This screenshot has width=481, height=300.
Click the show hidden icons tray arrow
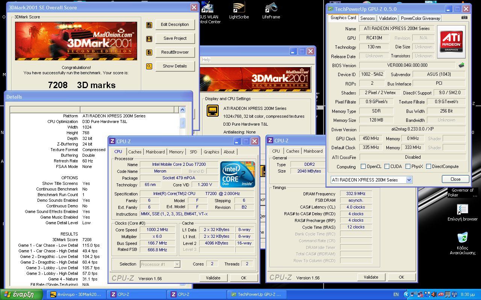pyautogui.click(x=407, y=294)
